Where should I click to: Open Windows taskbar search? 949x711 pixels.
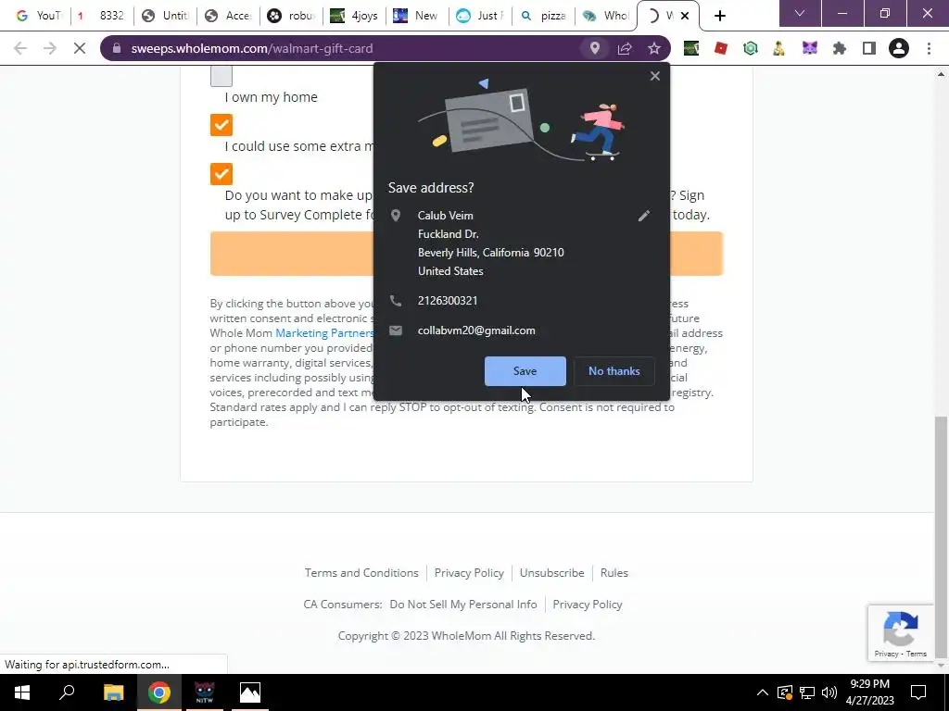point(67,692)
